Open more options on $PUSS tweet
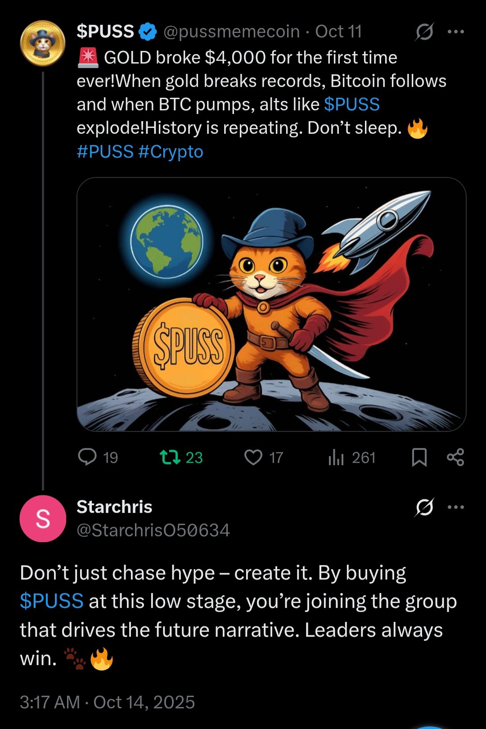The width and height of the screenshot is (486, 729). [456, 32]
